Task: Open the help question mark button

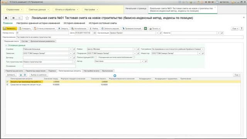Action: pyautogui.click(x=241, y=29)
